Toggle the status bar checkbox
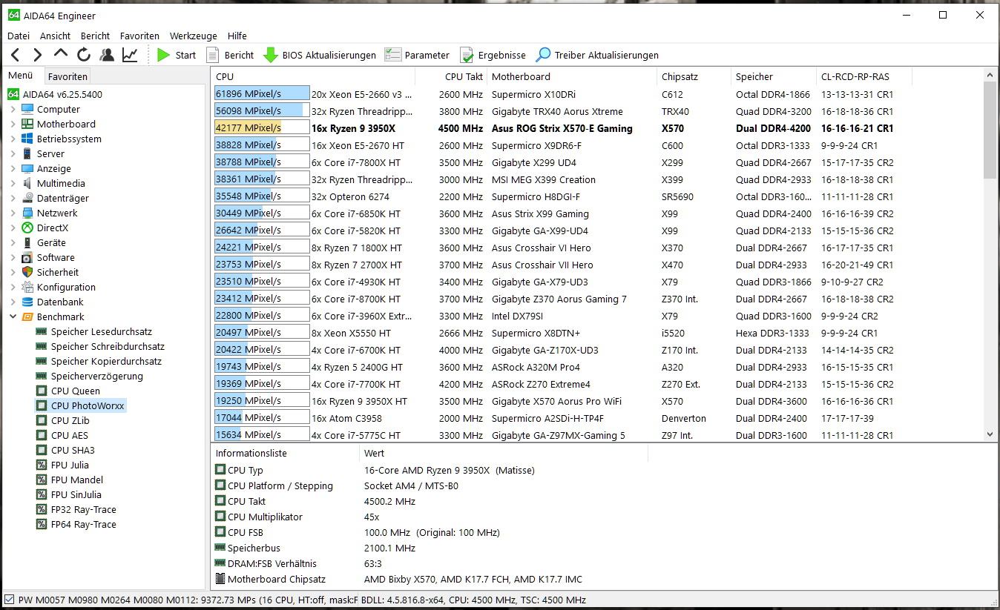The image size is (1000, 610). tap(9, 600)
